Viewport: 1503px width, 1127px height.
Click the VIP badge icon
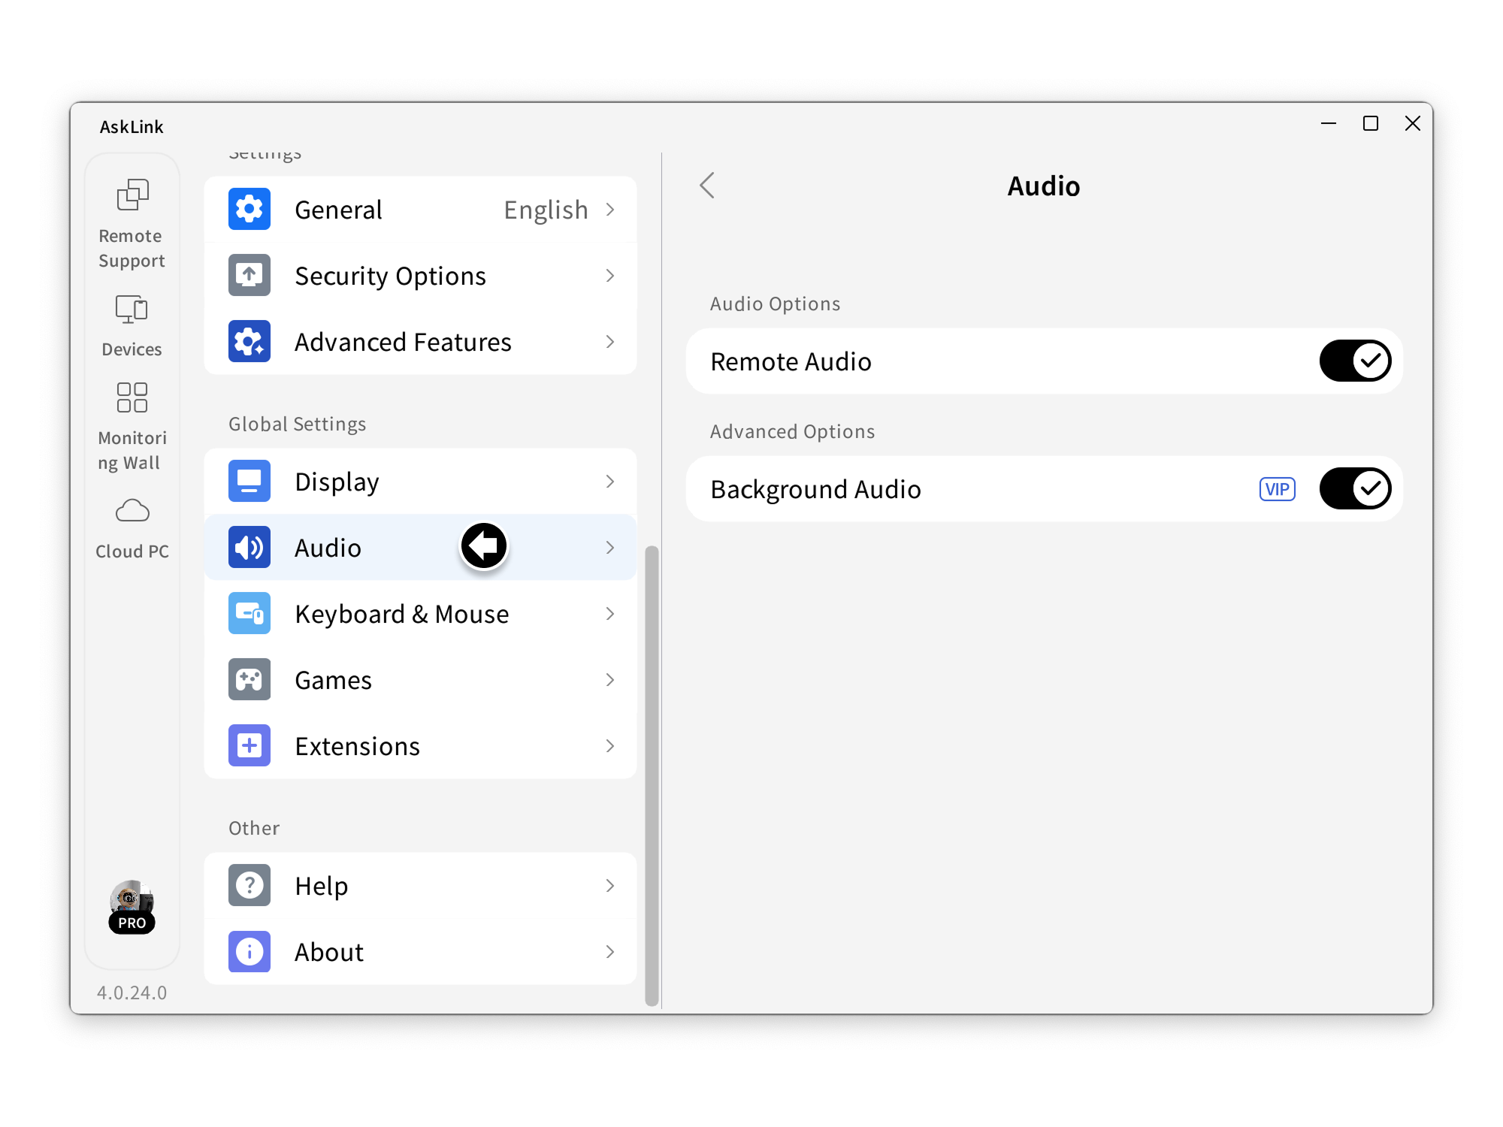1277,489
